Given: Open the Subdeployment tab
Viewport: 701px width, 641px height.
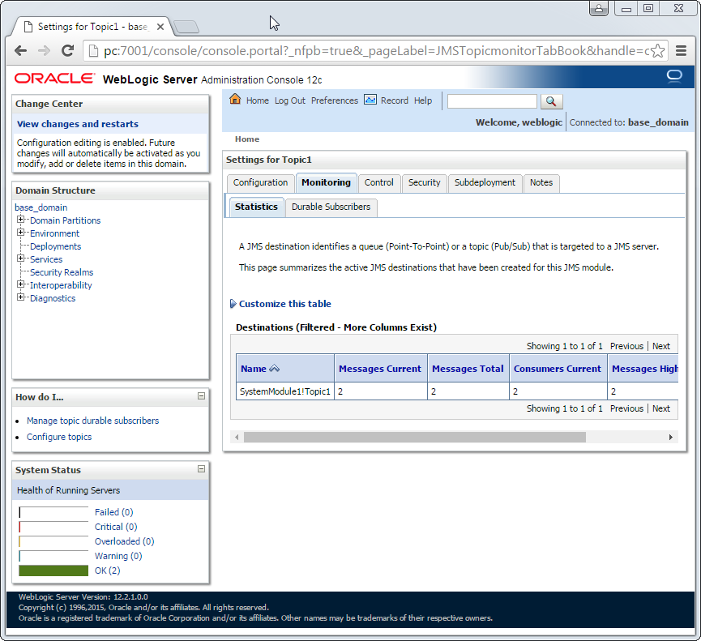Looking at the screenshot, I should [485, 183].
